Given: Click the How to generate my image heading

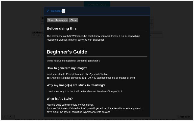Looking at the screenshot, I should point(67,68).
